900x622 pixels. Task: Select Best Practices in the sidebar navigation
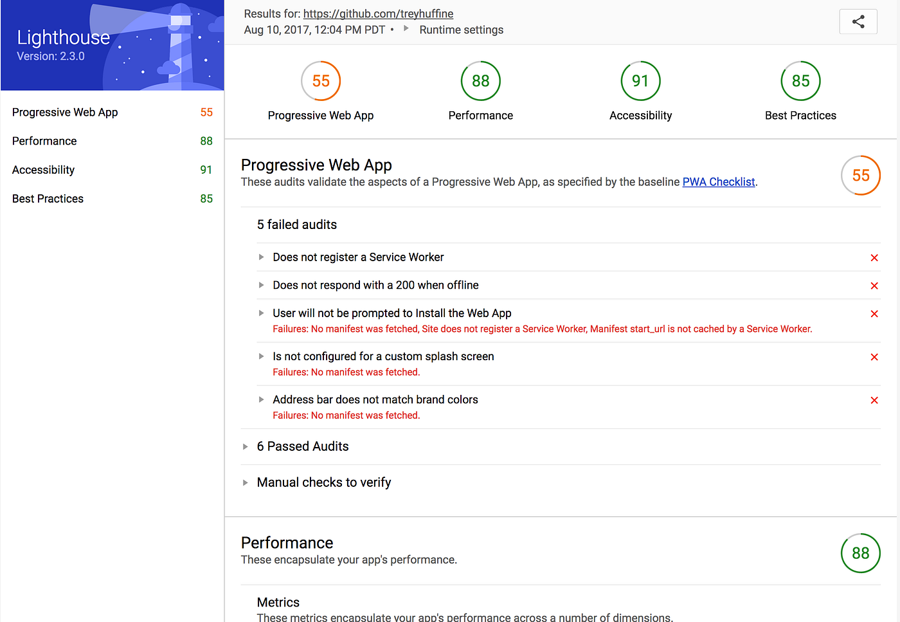click(x=48, y=198)
